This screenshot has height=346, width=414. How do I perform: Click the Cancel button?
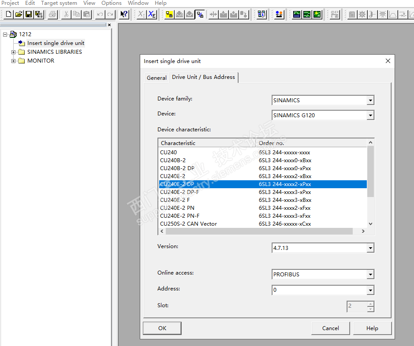click(330, 328)
